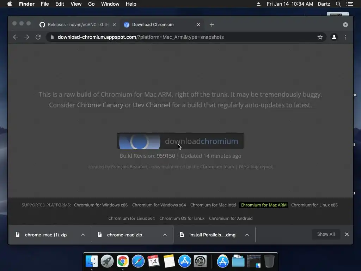
Task: Click the eject icon in menu bar
Action: coord(258,4)
